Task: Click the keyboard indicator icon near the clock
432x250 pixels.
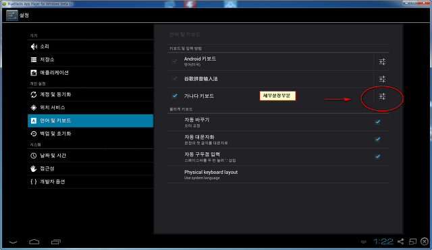Action: (364, 242)
